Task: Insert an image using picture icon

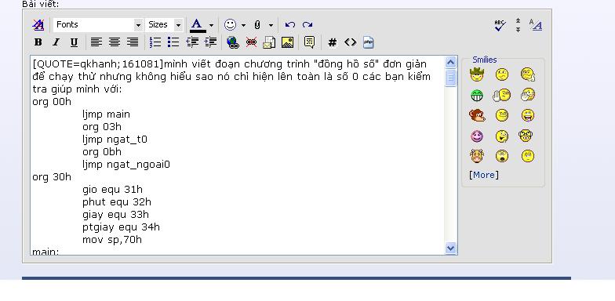Action: tap(287, 42)
